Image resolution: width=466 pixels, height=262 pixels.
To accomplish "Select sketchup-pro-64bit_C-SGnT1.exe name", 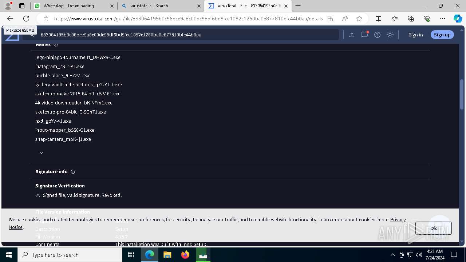I will 71,112.
